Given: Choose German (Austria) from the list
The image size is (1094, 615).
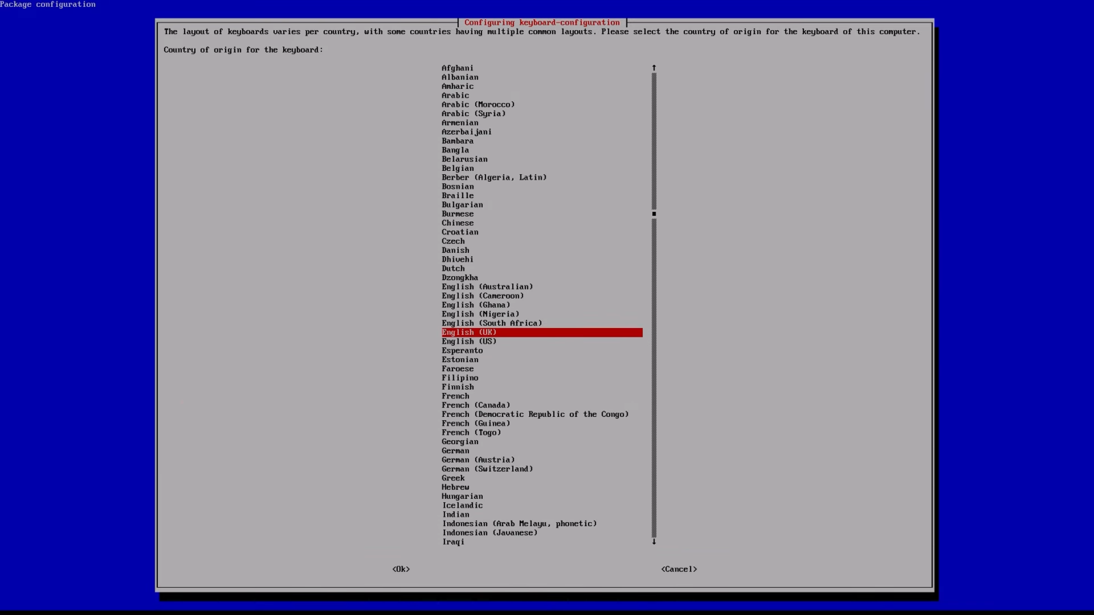Looking at the screenshot, I should click(x=478, y=459).
